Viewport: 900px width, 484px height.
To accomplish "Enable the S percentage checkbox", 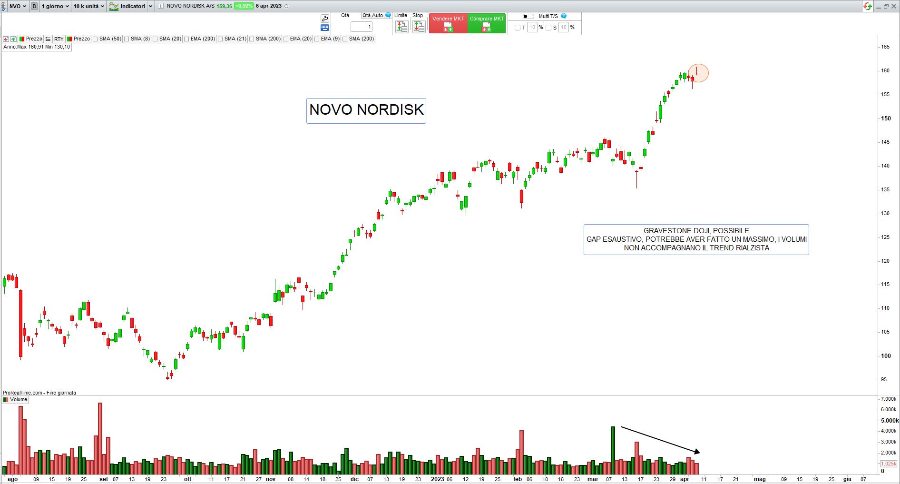I will click(x=548, y=28).
